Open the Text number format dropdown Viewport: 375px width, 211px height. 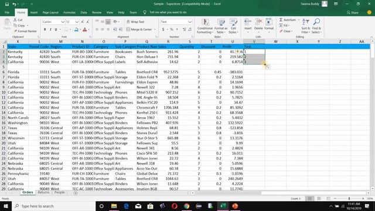click(190, 22)
